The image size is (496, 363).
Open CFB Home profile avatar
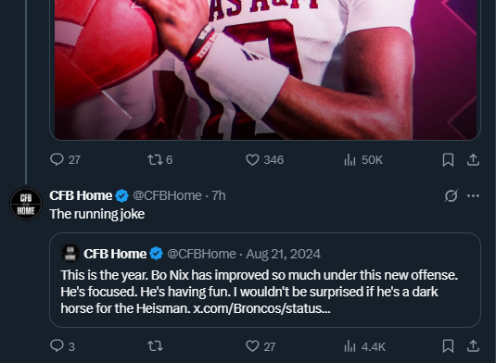tap(26, 204)
